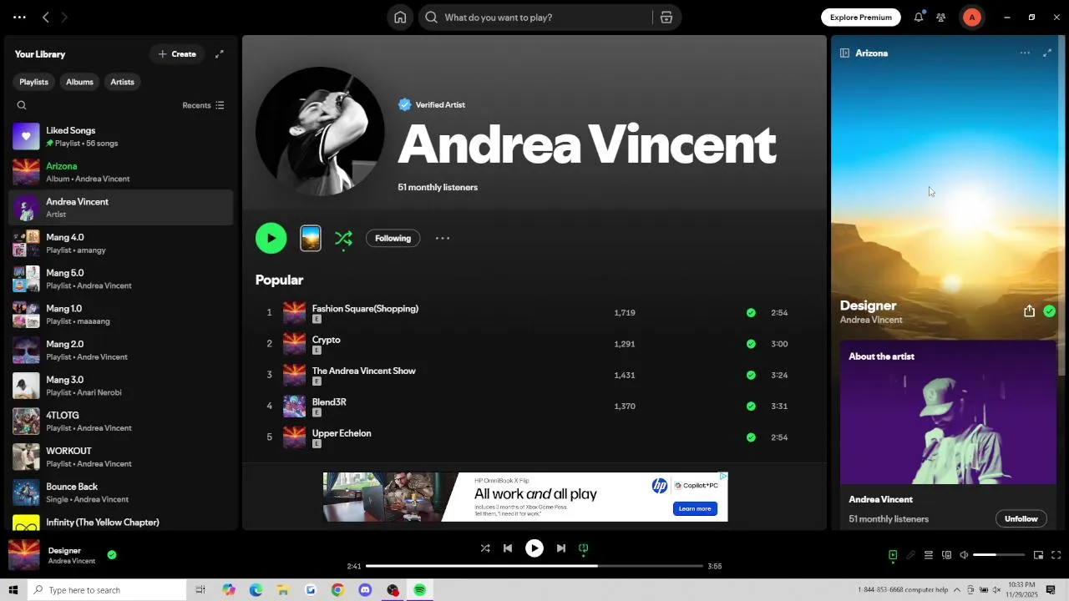1069x601 pixels.
Task: Click the Designer song title in player bar
Action: tap(64, 551)
